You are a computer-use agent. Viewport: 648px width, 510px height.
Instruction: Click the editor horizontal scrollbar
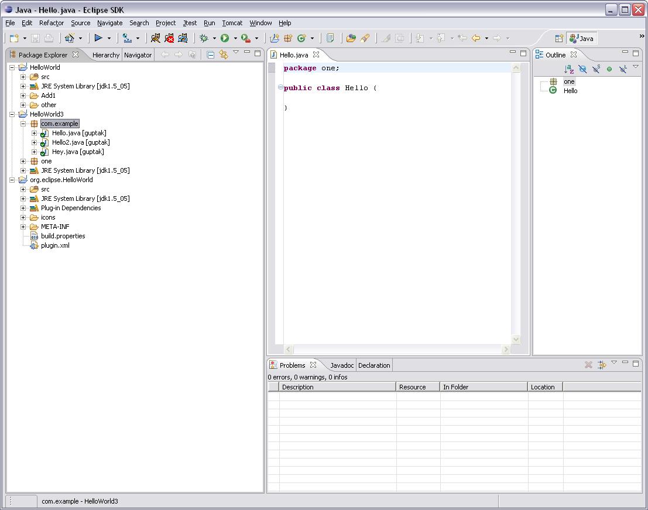[x=397, y=350]
